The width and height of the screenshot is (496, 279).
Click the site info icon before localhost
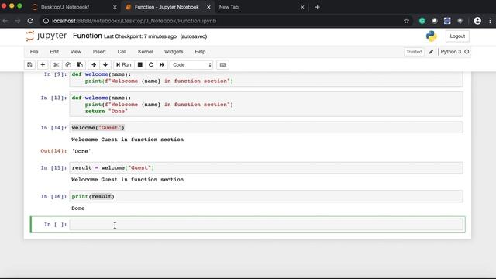46,21
